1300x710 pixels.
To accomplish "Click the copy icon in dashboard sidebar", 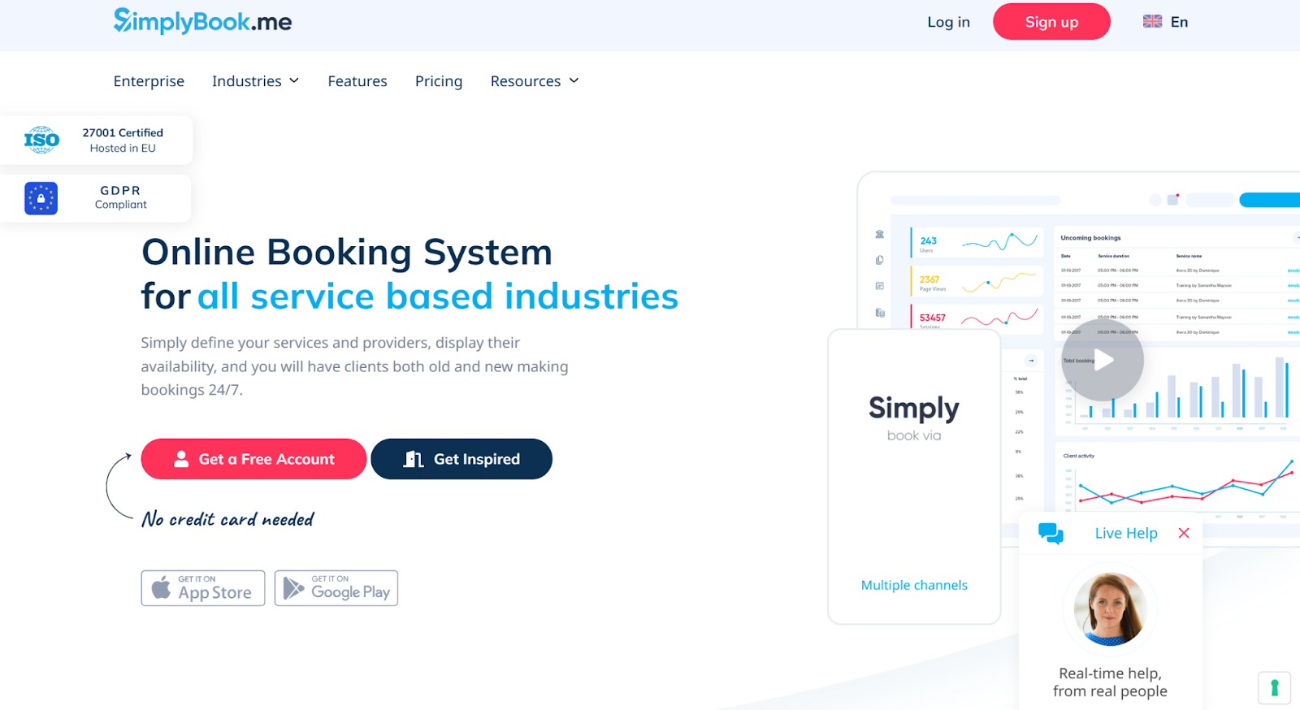I will (x=879, y=260).
